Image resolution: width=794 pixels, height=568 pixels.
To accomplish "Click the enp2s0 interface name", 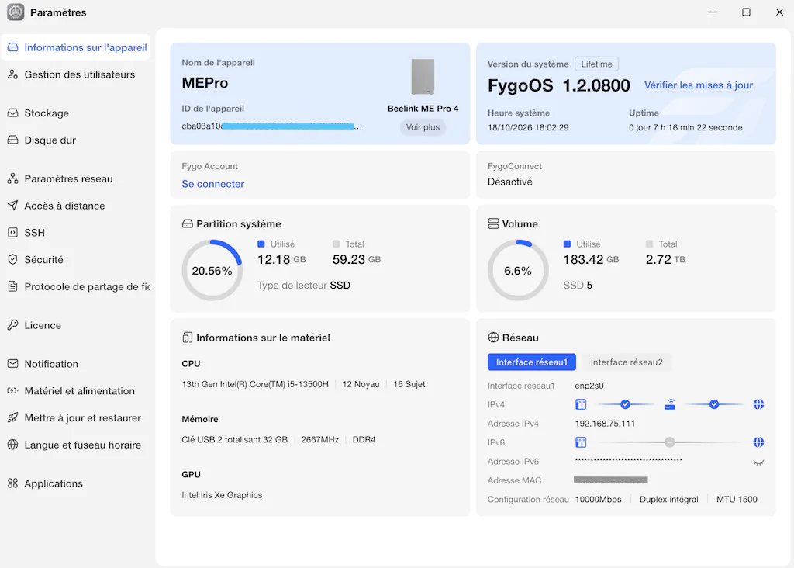I will click(x=589, y=386).
